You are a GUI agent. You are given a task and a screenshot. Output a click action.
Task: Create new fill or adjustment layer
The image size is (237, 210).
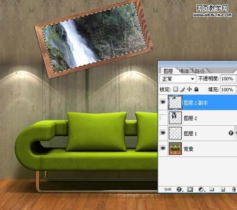point(201,189)
